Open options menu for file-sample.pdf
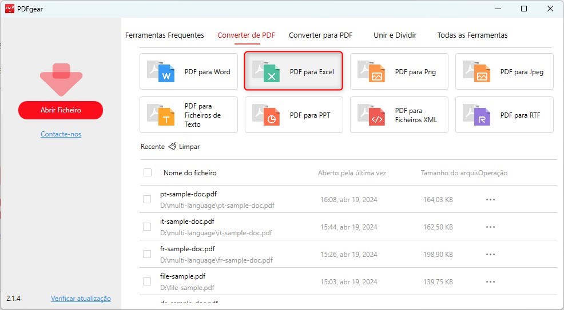 click(x=490, y=281)
